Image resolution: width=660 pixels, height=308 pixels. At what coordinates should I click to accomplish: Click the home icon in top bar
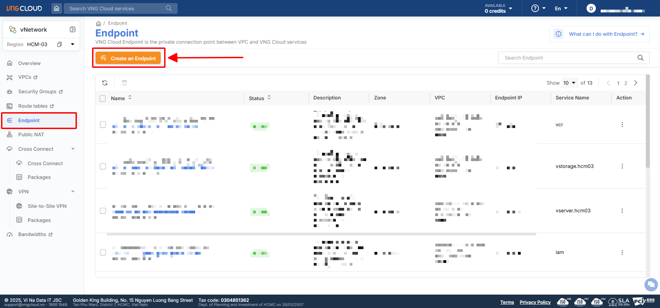coord(57,8)
